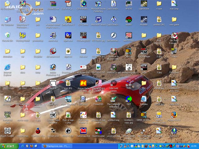Open the Animation folder
Viewport: 199px width, 149px height.
pos(7,51)
